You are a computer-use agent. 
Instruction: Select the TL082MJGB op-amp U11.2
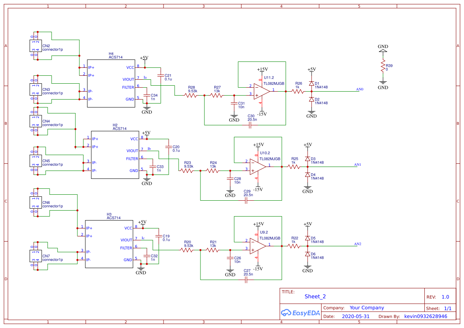(x=260, y=91)
